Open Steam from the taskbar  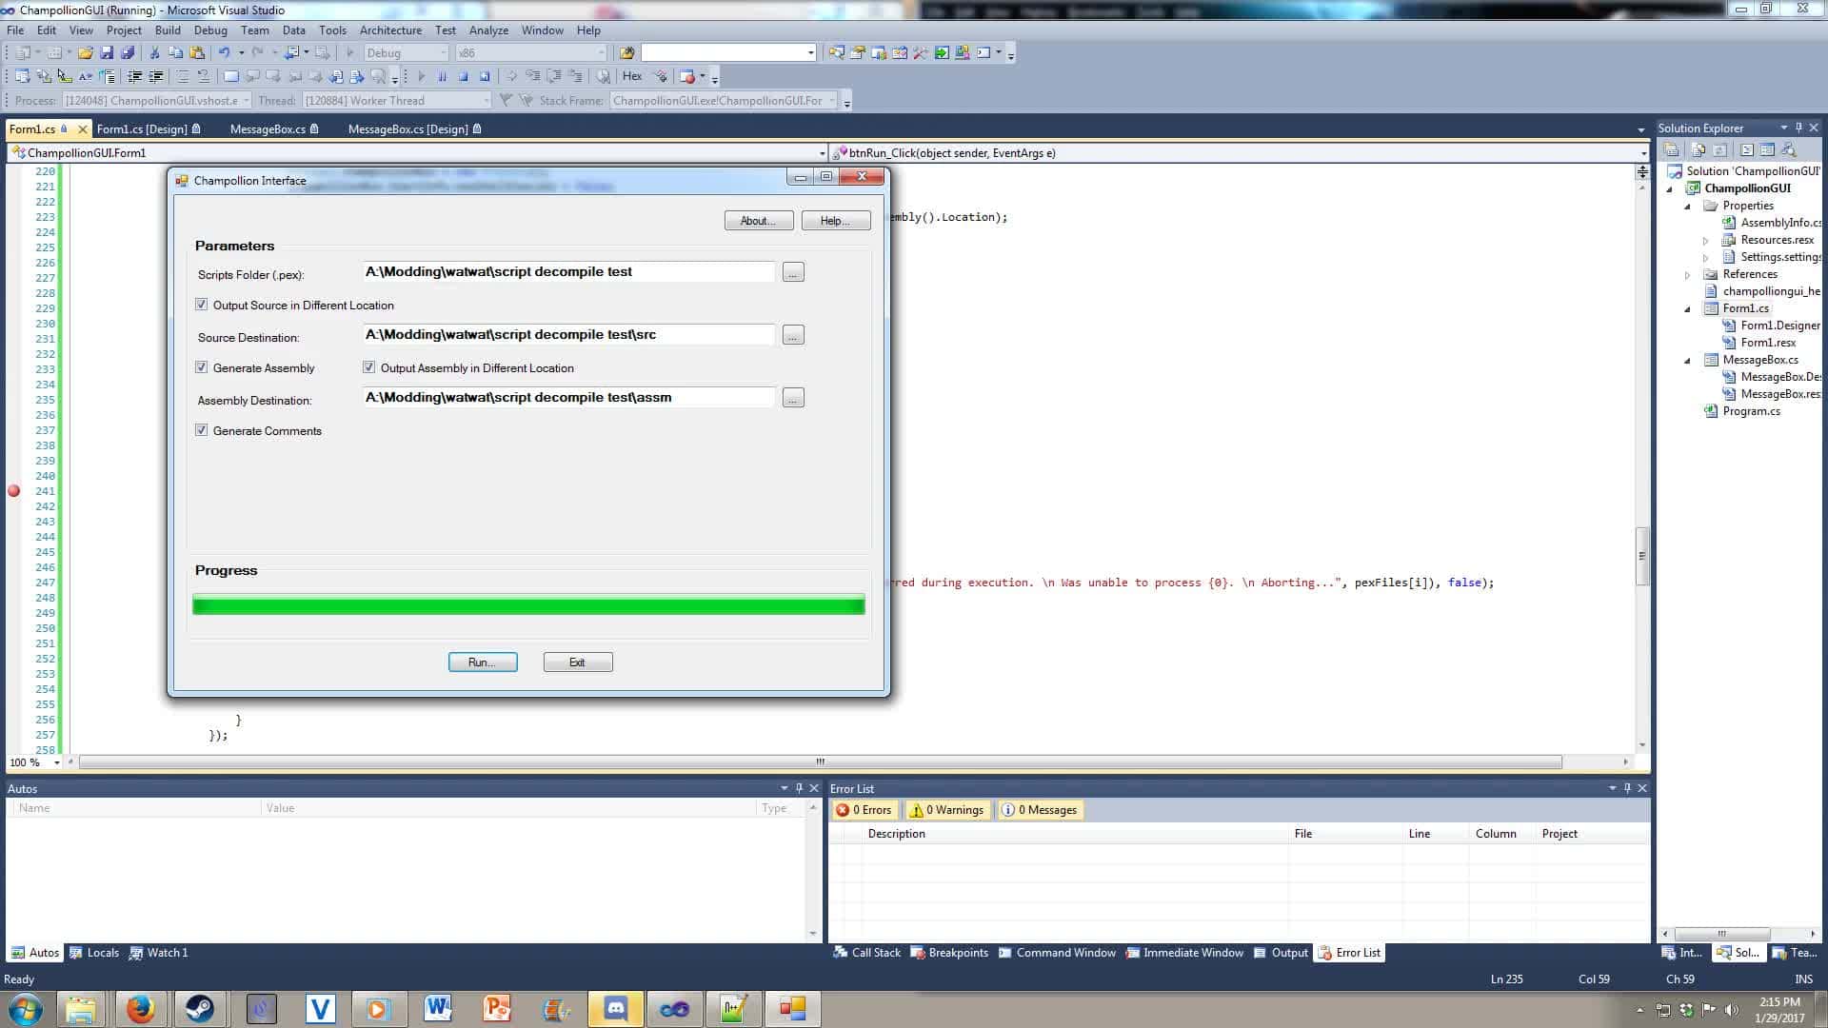(199, 1009)
